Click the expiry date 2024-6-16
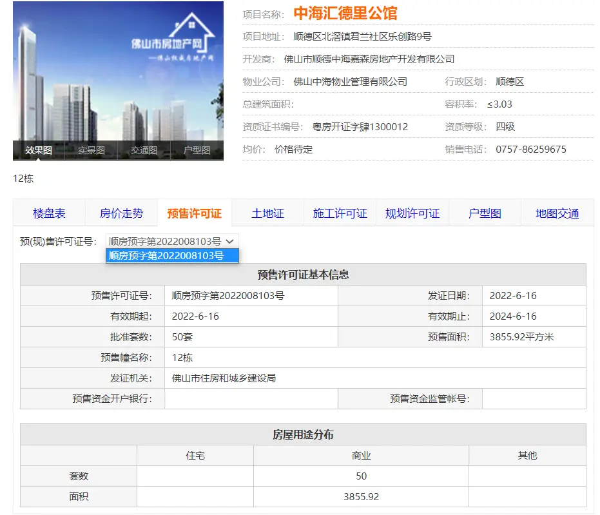Image resolution: width=600 pixels, height=515 pixels. pyautogui.click(x=513, y=316)
